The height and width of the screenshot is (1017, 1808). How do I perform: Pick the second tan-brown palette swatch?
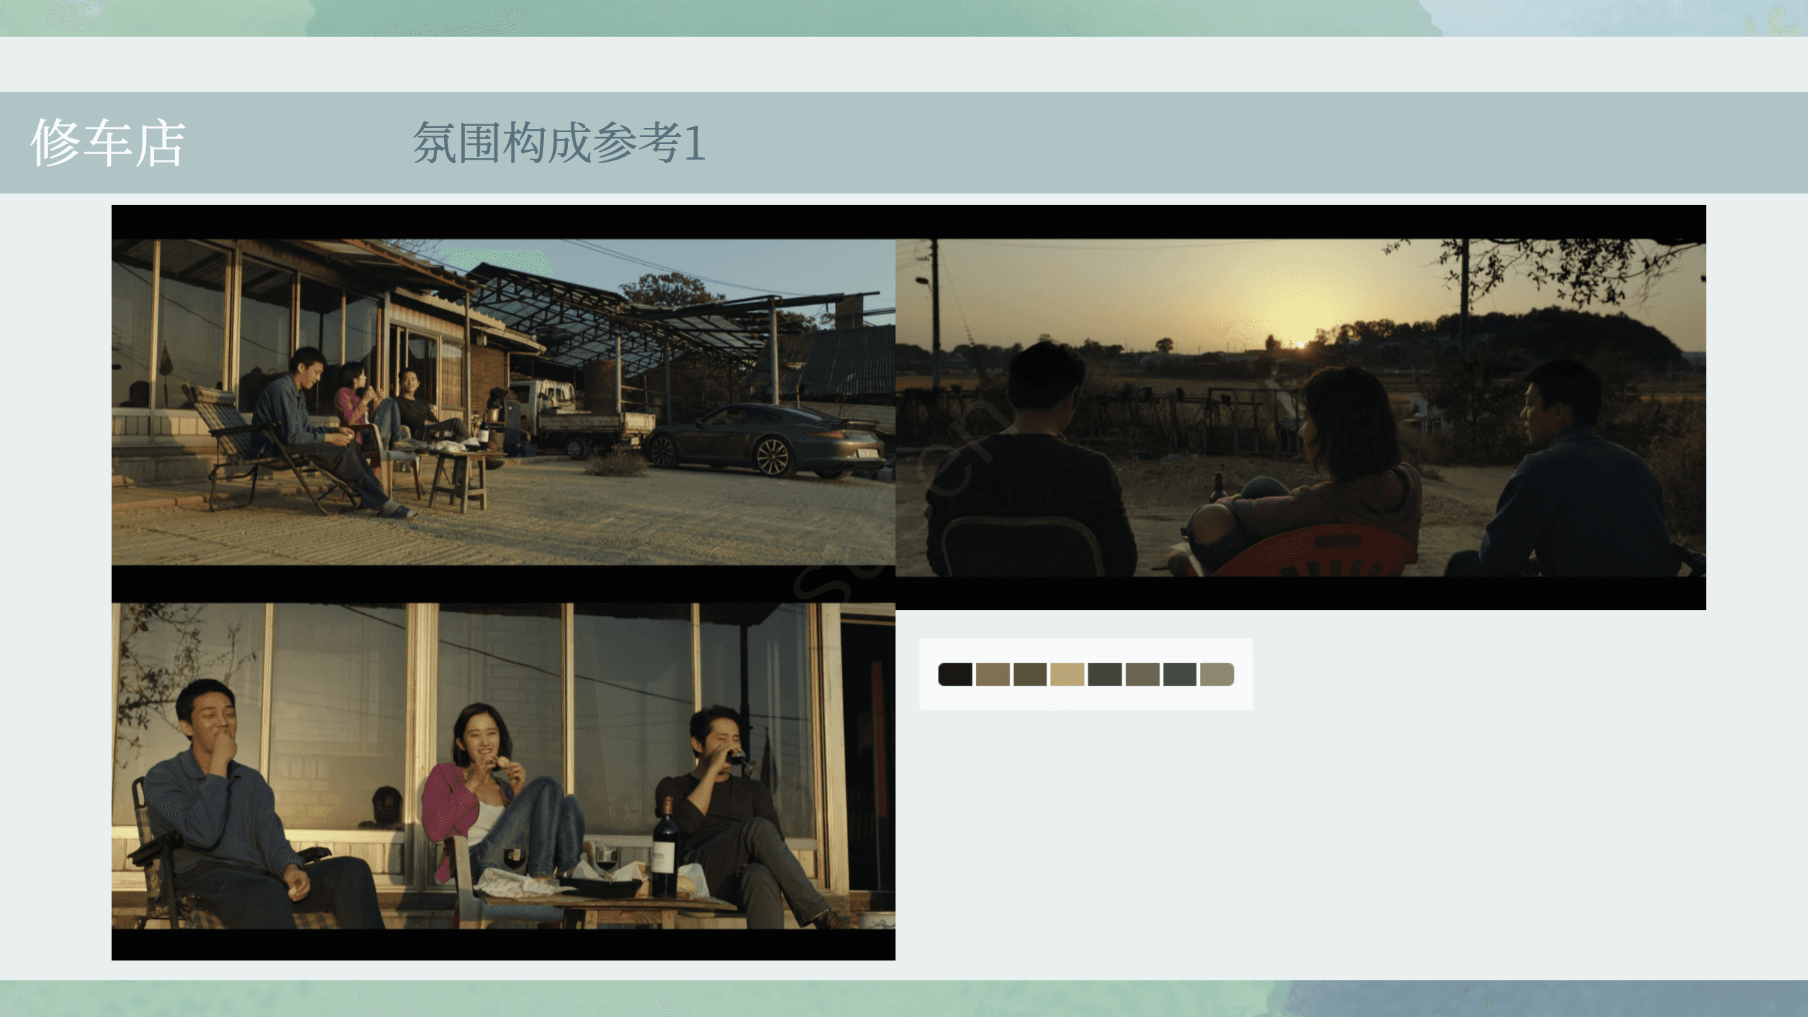992,674
